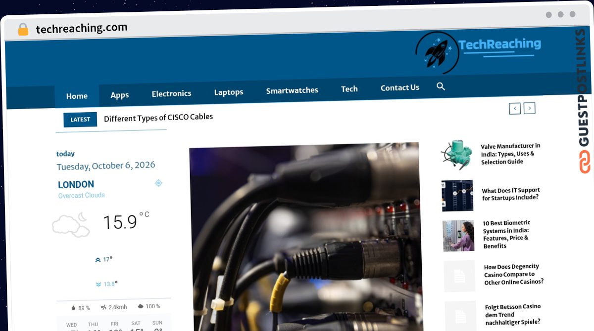The height and width of the screenshot is (331, 594).
Task: Select the Tech menu item
Action: pos(349,89)
